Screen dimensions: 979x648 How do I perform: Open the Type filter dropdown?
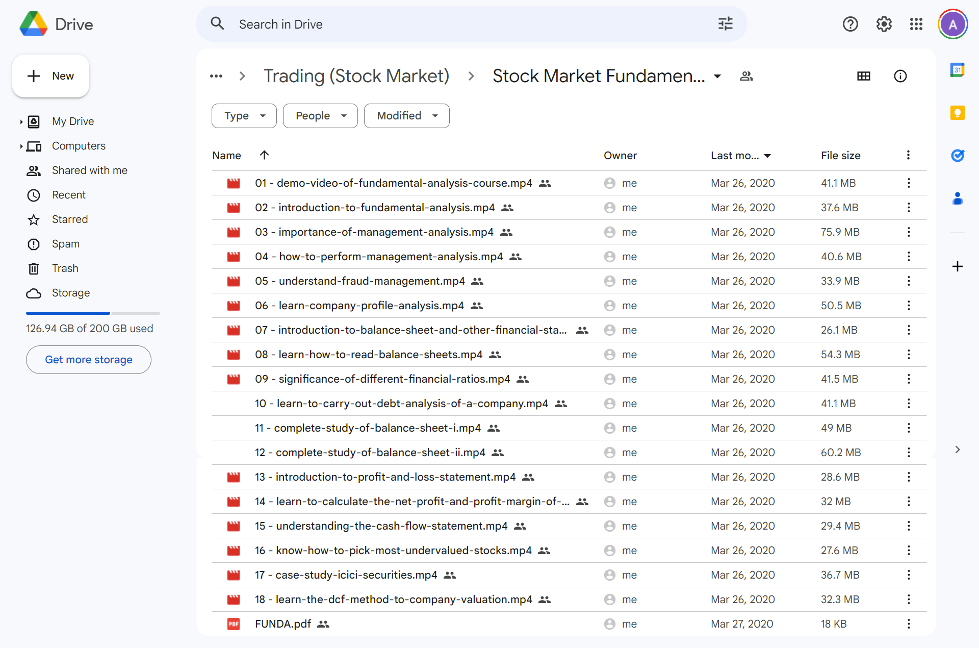[x=244, y=116]
